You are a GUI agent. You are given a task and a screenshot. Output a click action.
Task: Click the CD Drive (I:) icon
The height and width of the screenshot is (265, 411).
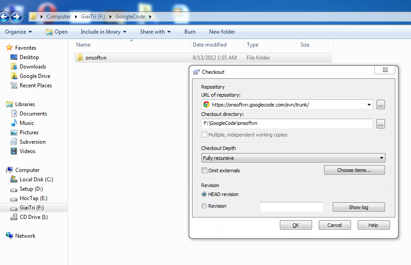coord(13,217)
